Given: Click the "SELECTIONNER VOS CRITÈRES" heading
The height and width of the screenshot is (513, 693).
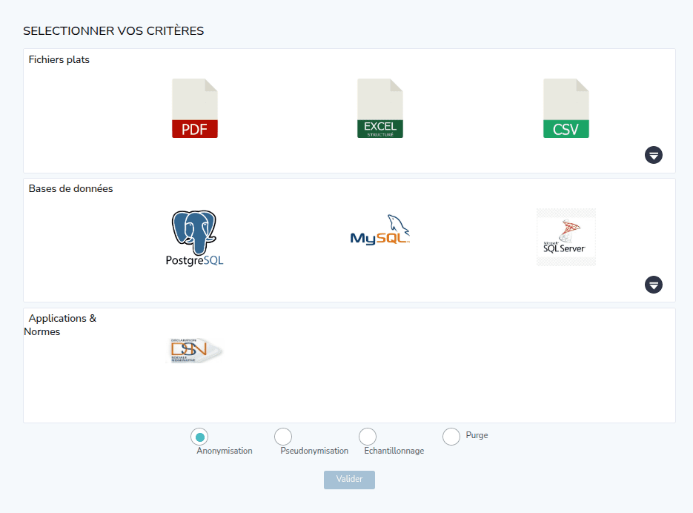Looking at the screenshot, I should tap(113, 31).
